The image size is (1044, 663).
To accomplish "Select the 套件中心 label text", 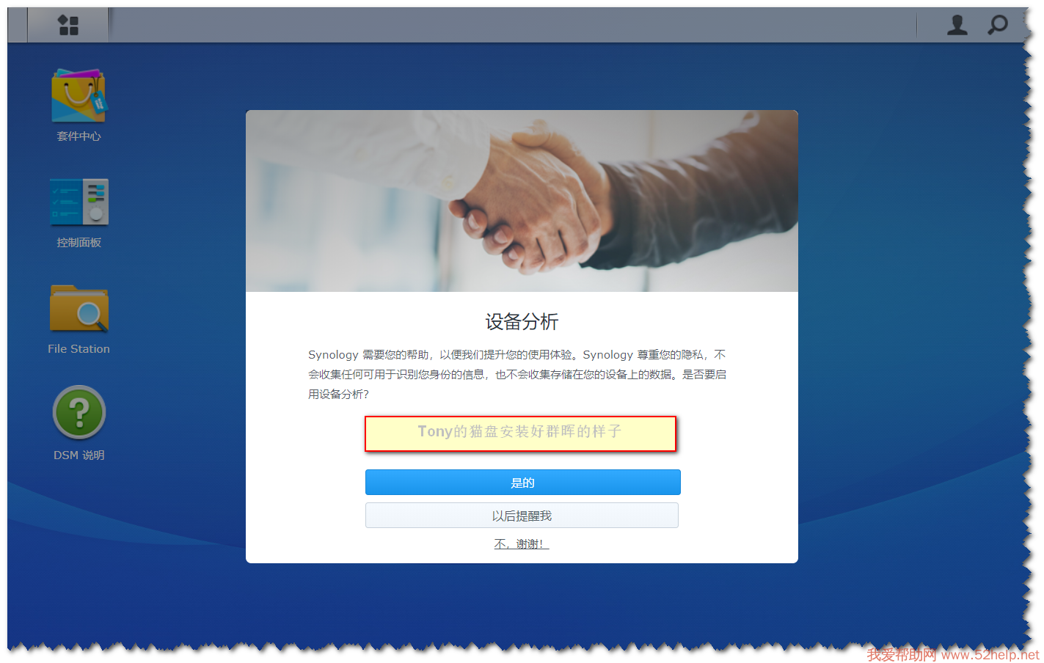I will click(x=79, y=136).
